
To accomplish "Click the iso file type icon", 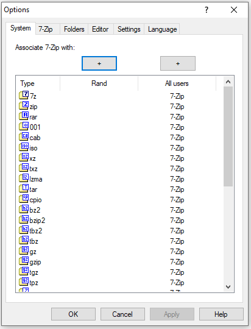I will (x=24, y=147).
